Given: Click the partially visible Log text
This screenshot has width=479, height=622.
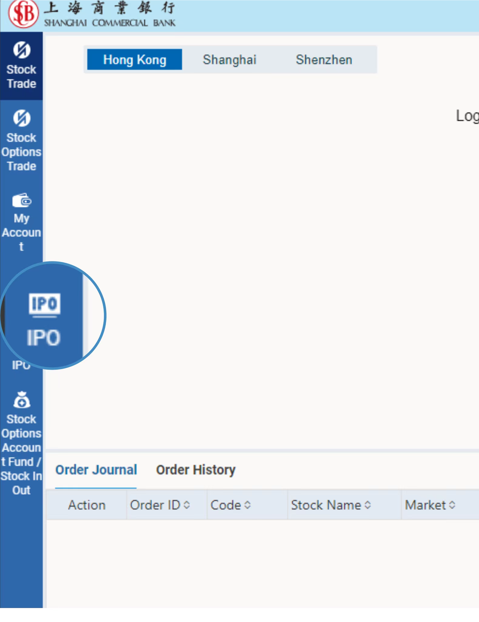Looking at the screenshot, I should (x=467, y=116).
